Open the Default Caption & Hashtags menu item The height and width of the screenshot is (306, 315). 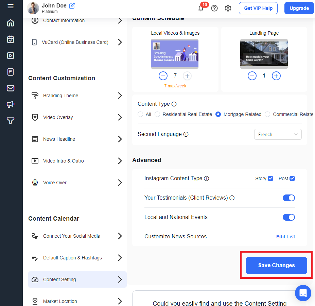[x=72, y=258]
